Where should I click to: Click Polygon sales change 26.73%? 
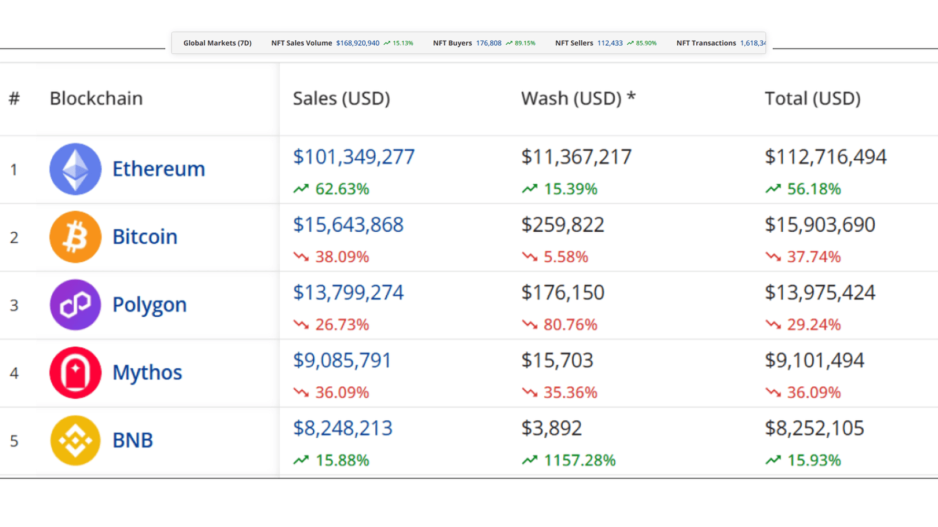tap(342, 325)
